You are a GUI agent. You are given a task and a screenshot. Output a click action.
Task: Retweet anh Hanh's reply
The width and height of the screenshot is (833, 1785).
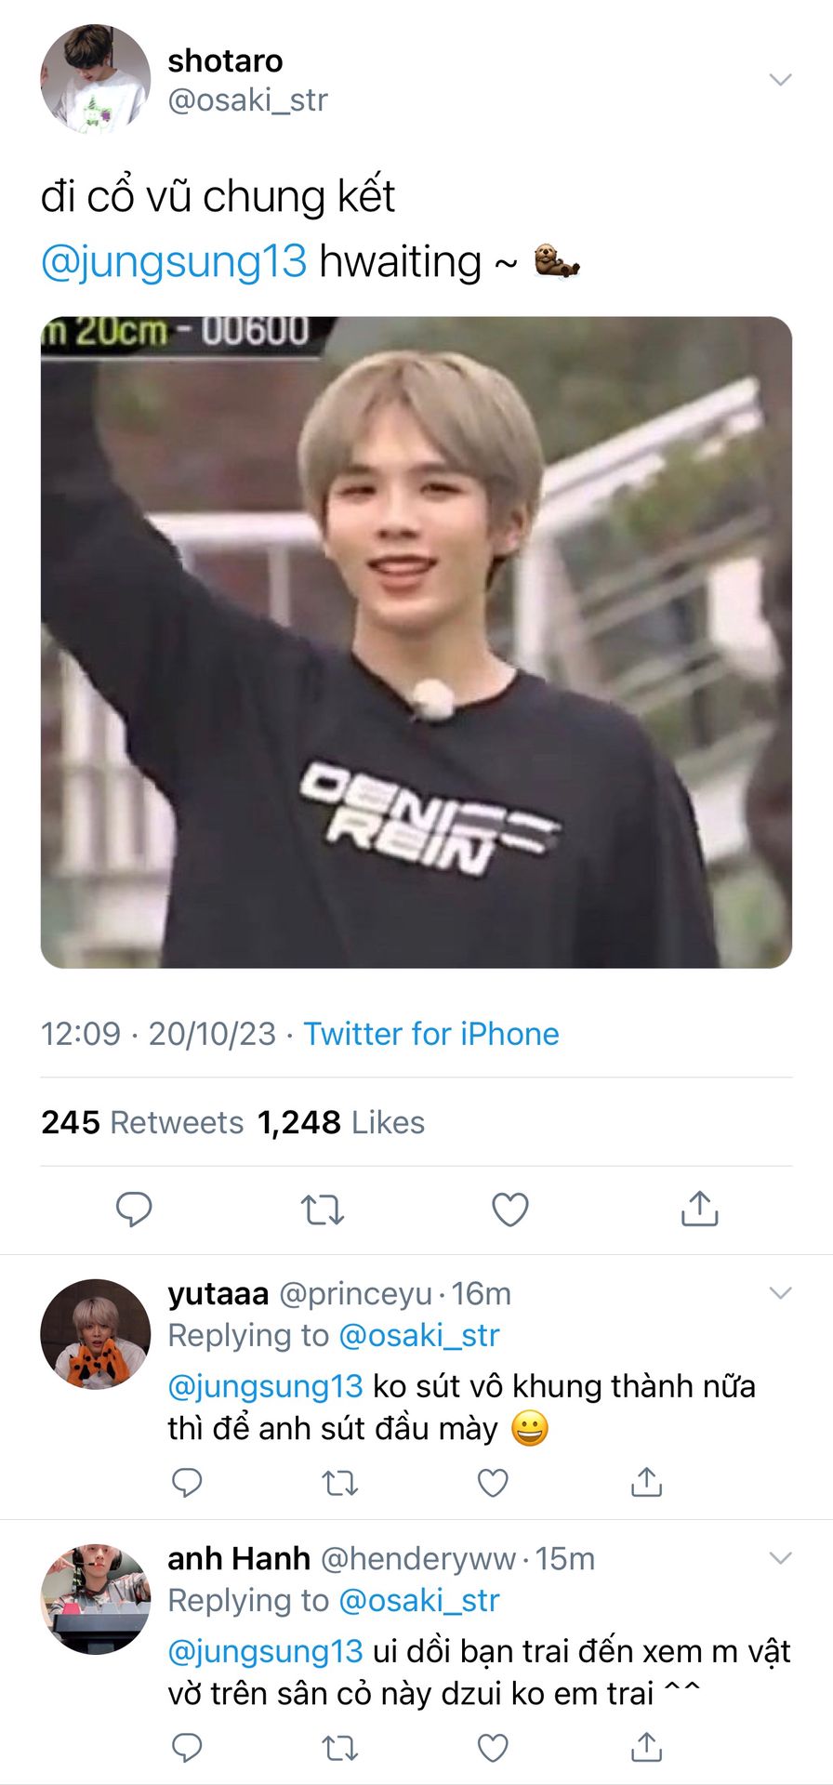point(339,1747)
